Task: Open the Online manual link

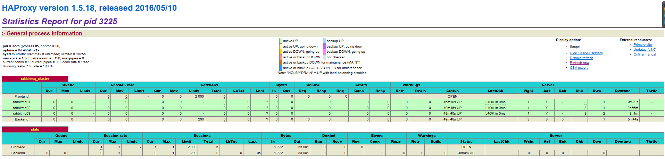Action: 645,55
